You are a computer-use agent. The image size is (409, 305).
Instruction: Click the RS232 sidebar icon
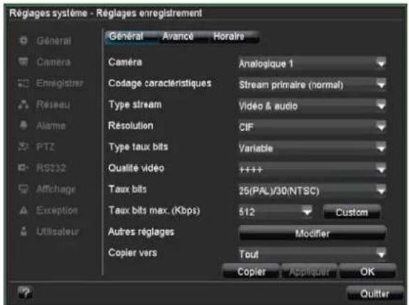pyautogui.click(x=24, y=167)
